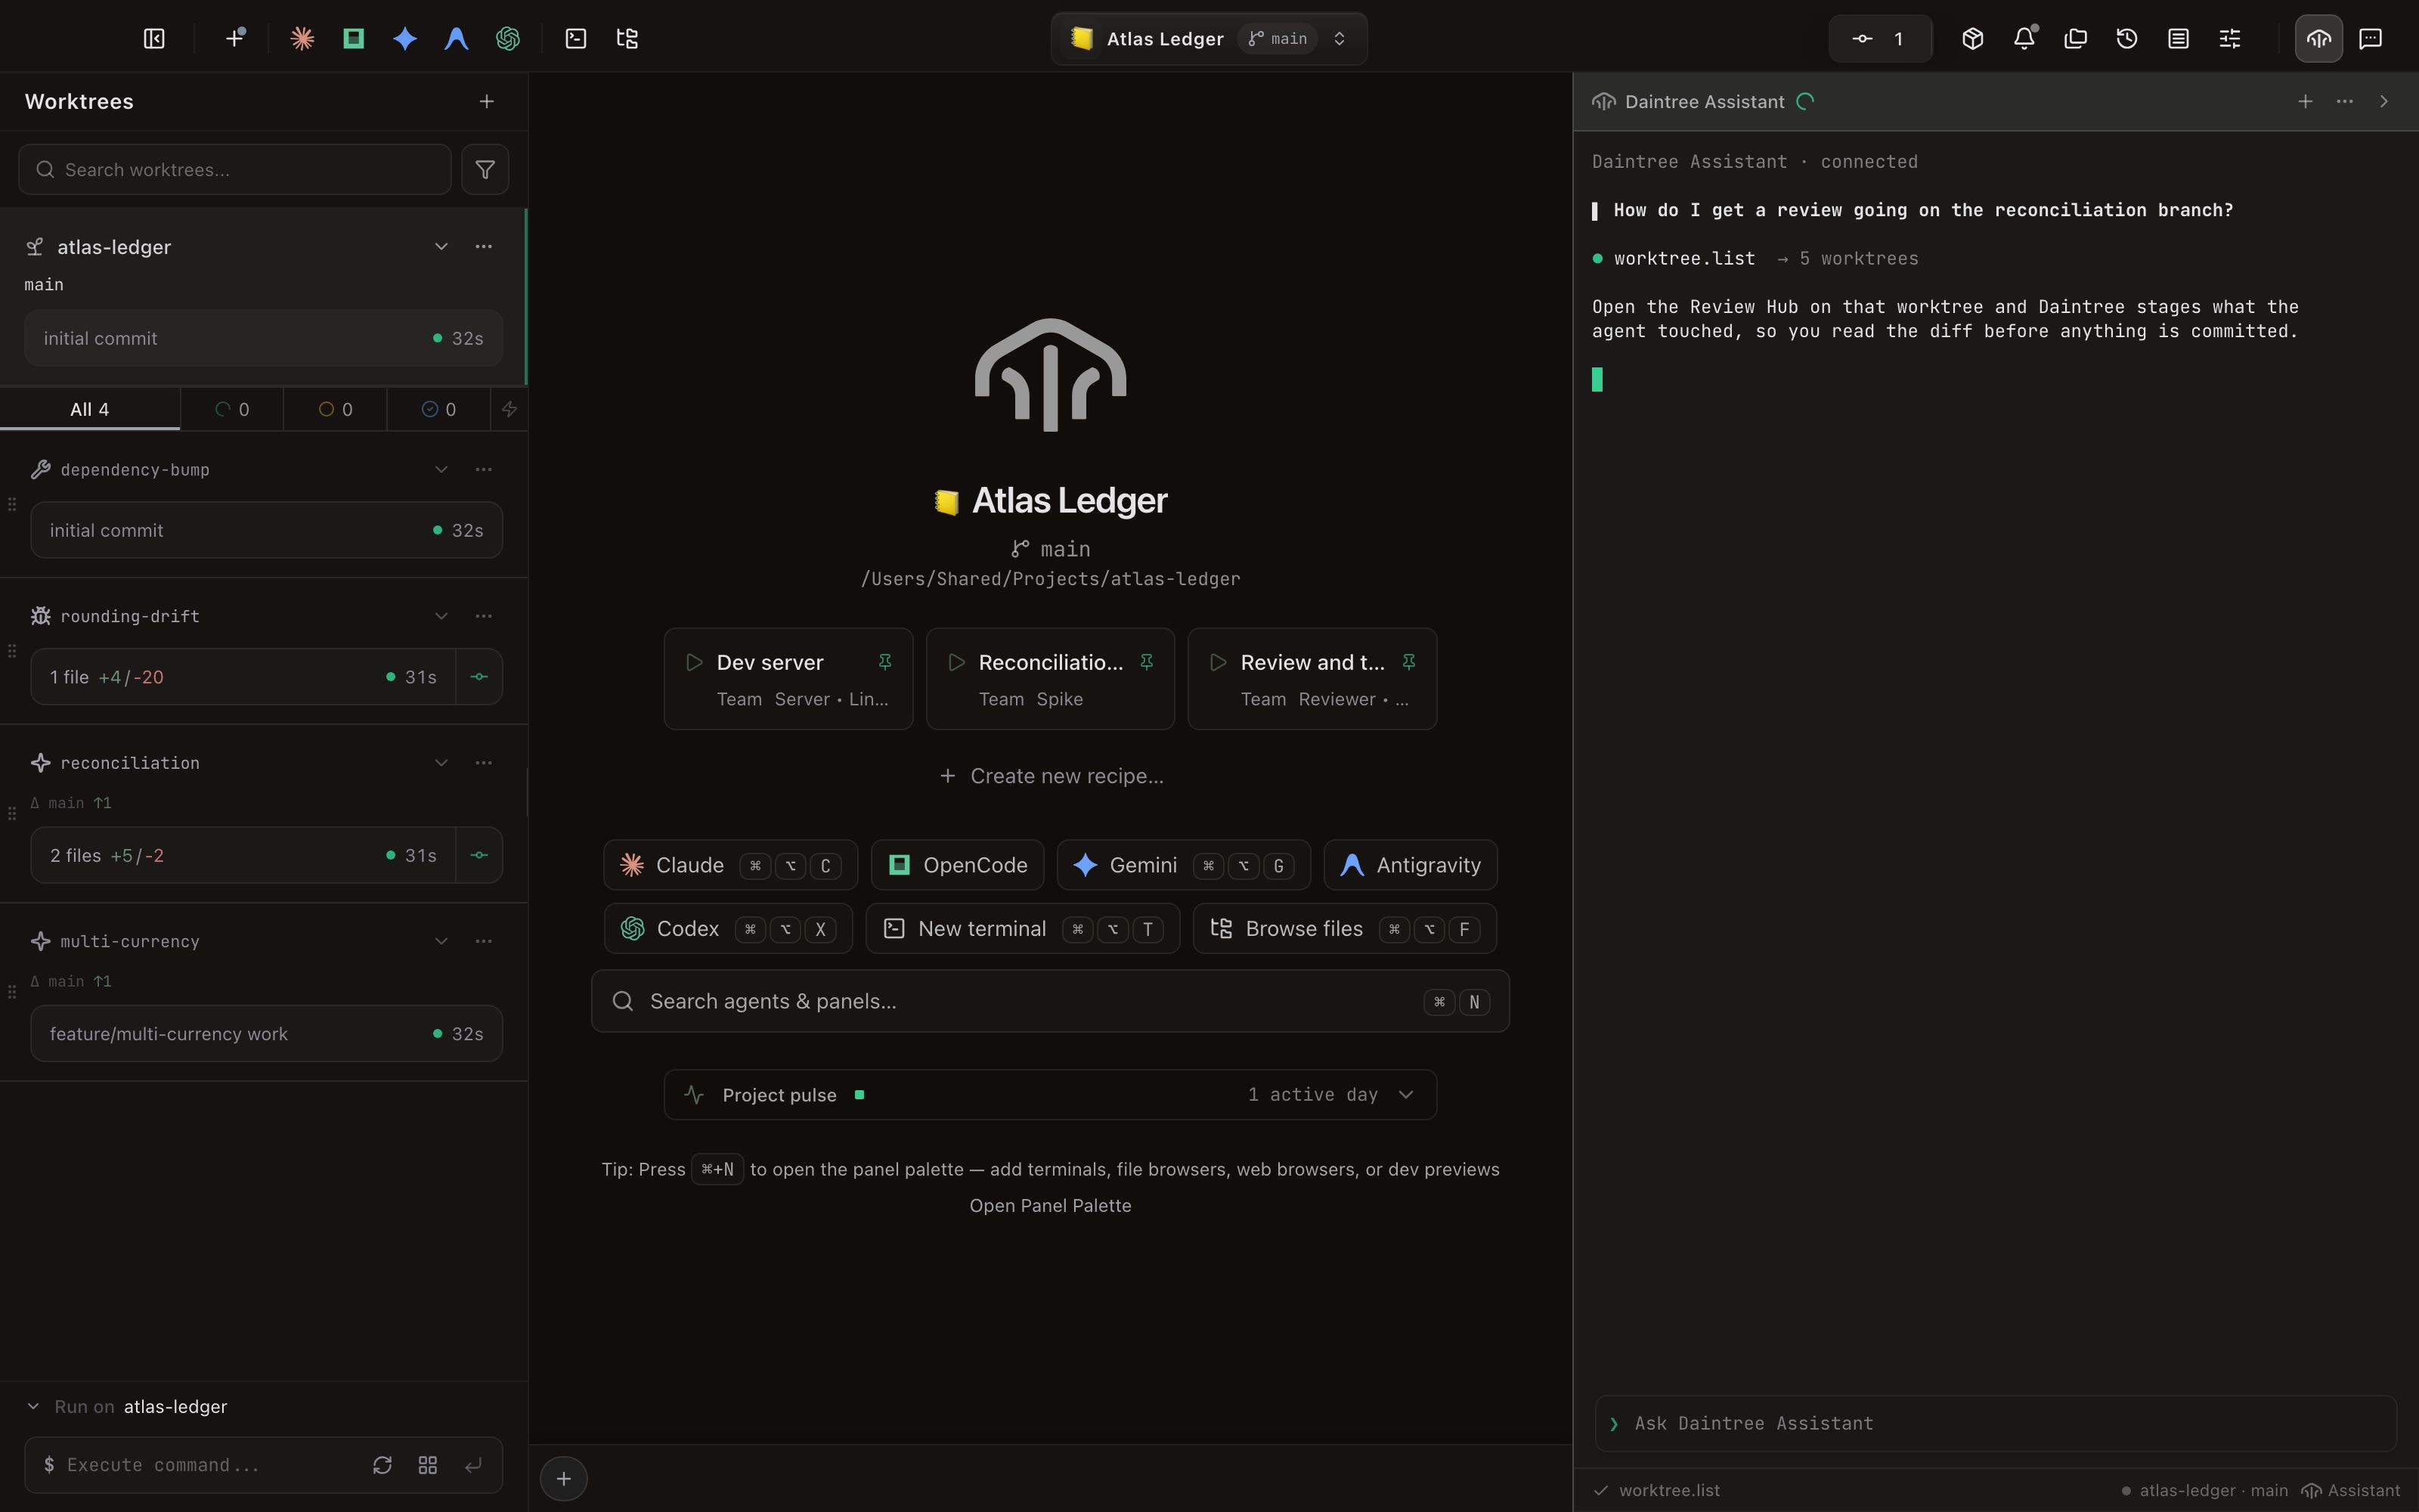Open the cube icon in the top-right toolbar

(x=1972, y=39)
